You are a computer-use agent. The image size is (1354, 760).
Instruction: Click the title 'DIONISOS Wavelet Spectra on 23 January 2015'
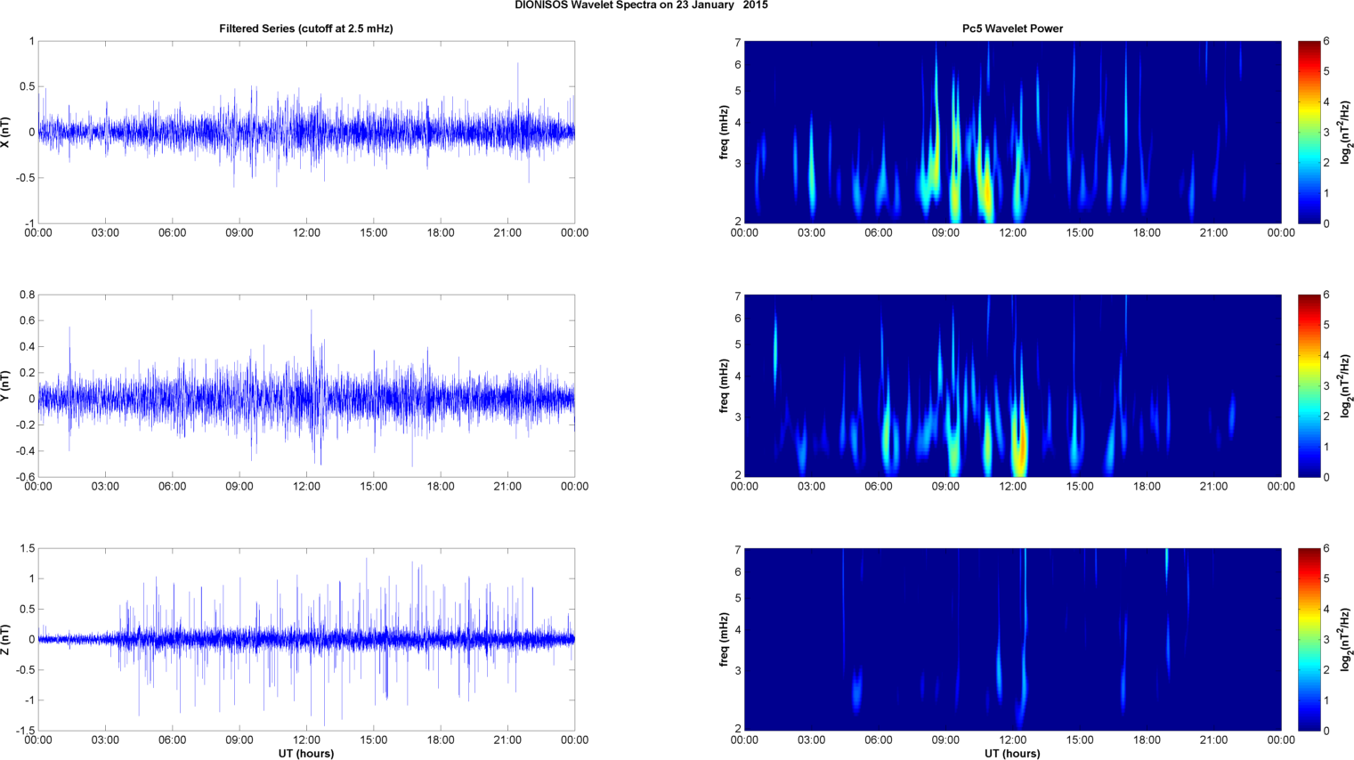[x=641, y=5]
